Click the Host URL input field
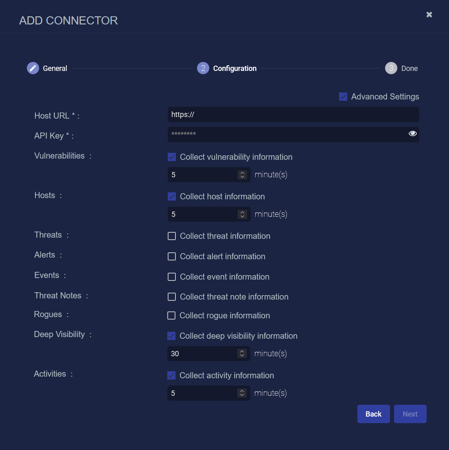The image size is (449, 450). pos(293,115)
